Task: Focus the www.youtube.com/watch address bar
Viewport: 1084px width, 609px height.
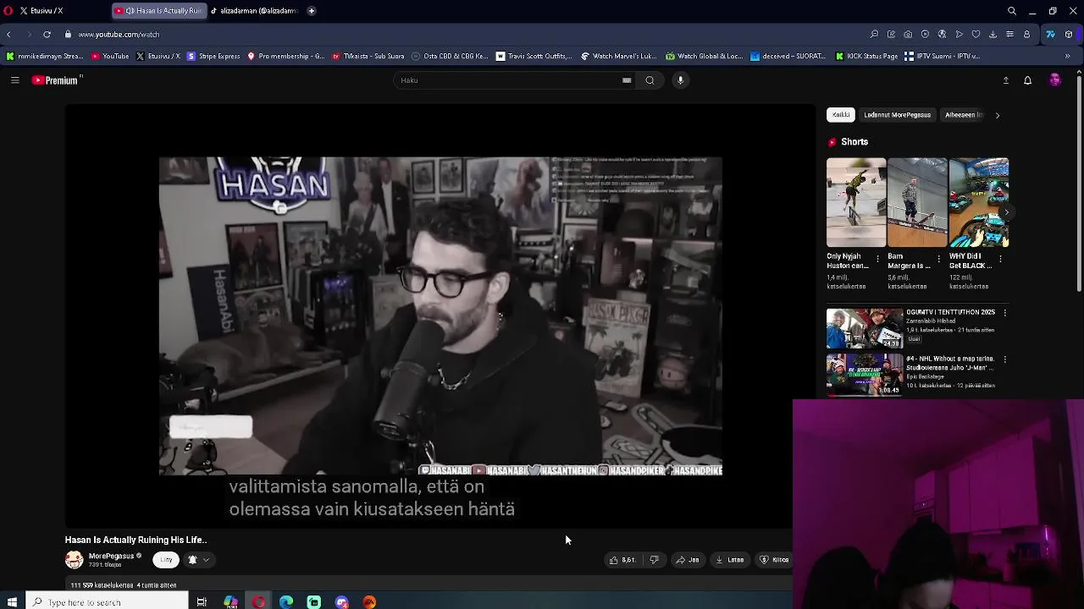Action: [119, 35]
